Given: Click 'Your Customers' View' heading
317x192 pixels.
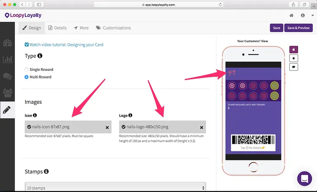Looking at the screenshot, I should tap(252, 41).
